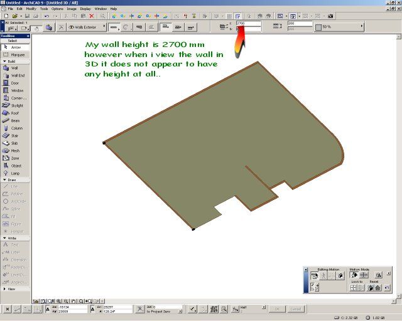Screen dimensions: 402x321
Task: Toggle curved wall geometry method
Action: tap(126, 27)
